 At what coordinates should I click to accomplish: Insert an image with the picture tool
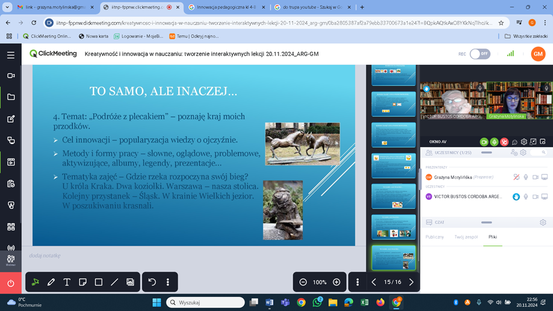[x=130, y=282]
